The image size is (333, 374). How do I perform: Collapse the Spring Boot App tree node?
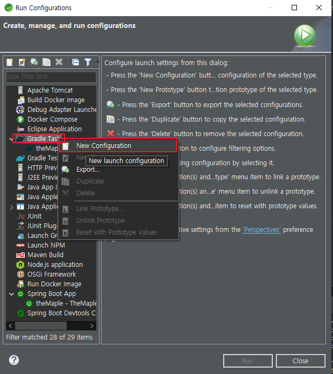point(11,294)
